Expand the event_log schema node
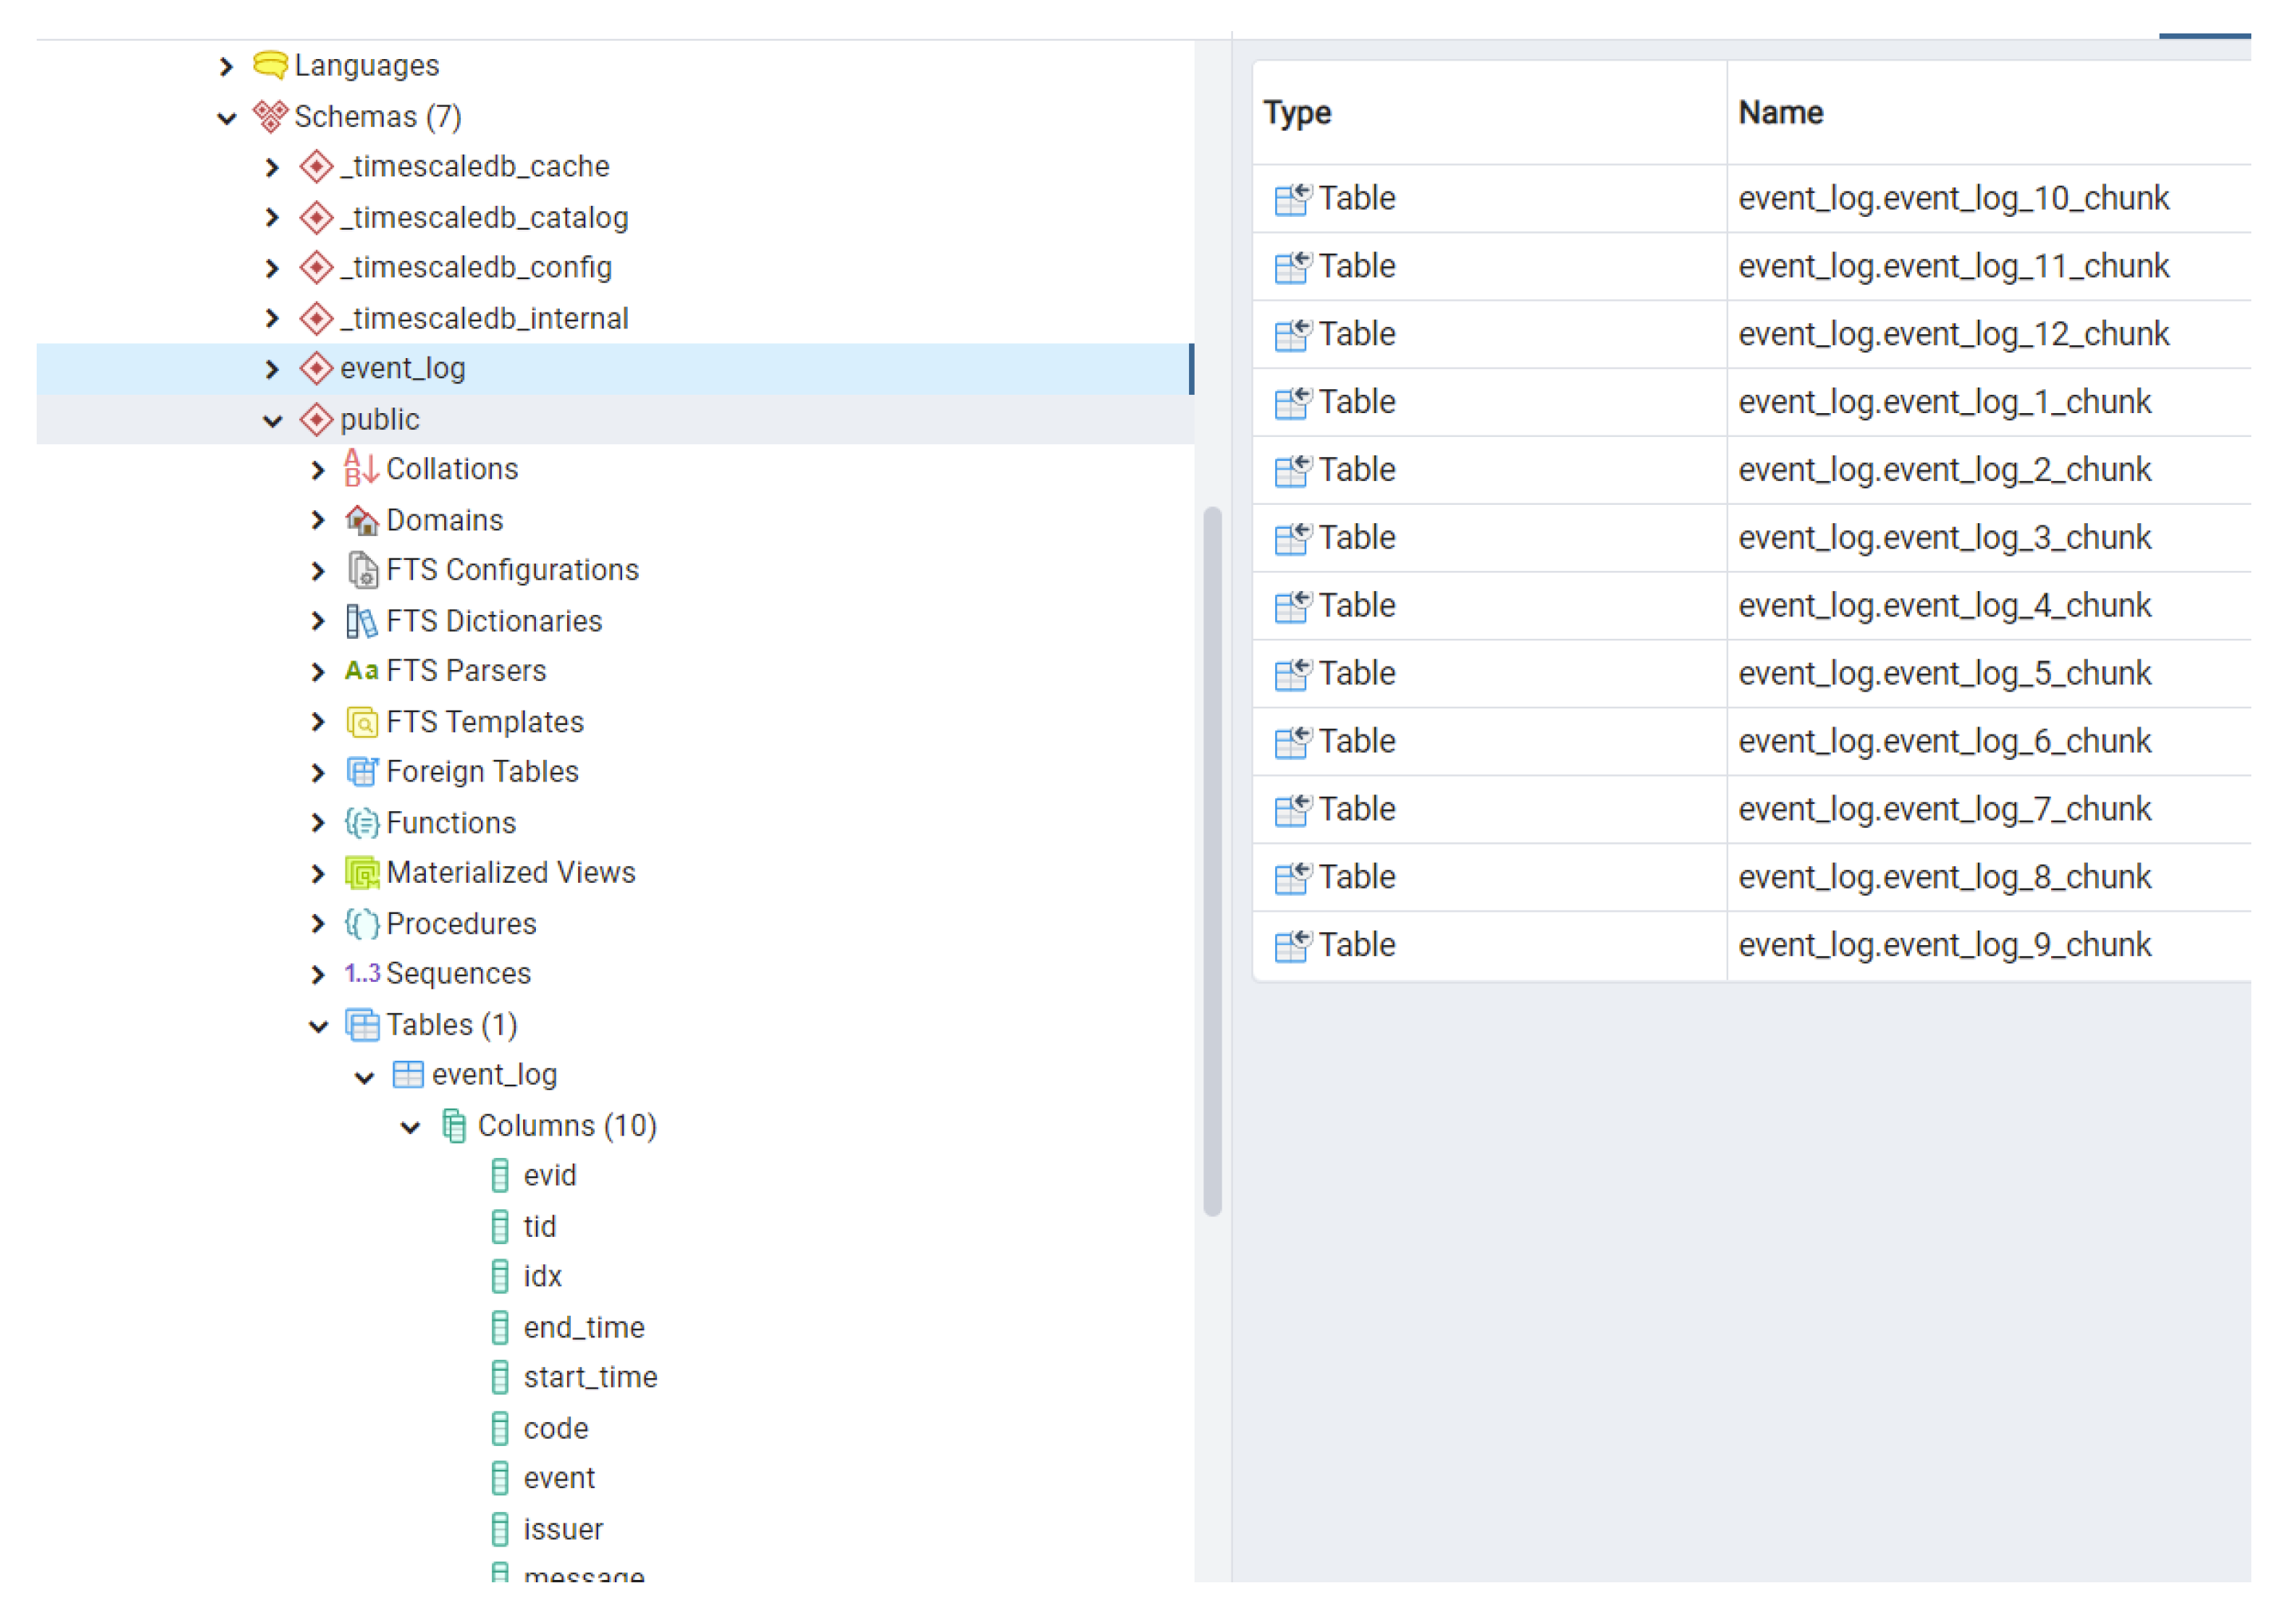The height and width of the screenshot is (1611, 2296). 272,369
